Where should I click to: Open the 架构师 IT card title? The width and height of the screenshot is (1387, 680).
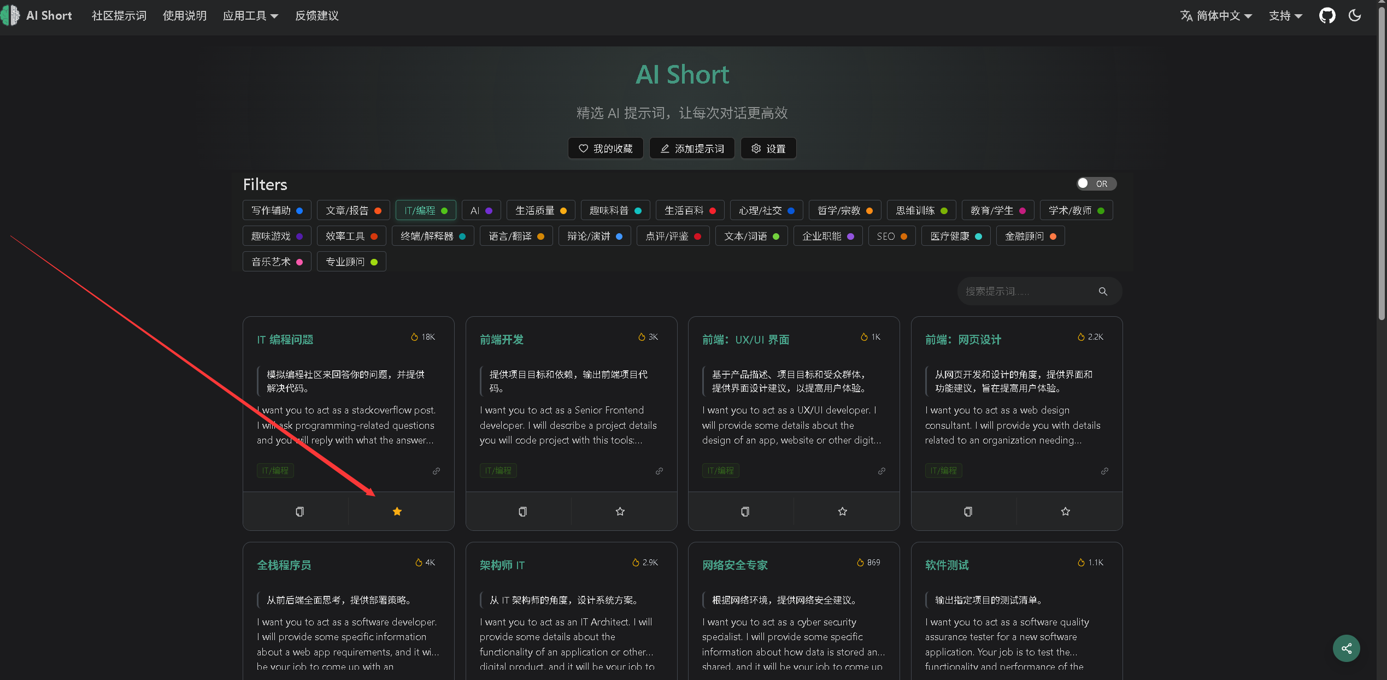point(502,565)
